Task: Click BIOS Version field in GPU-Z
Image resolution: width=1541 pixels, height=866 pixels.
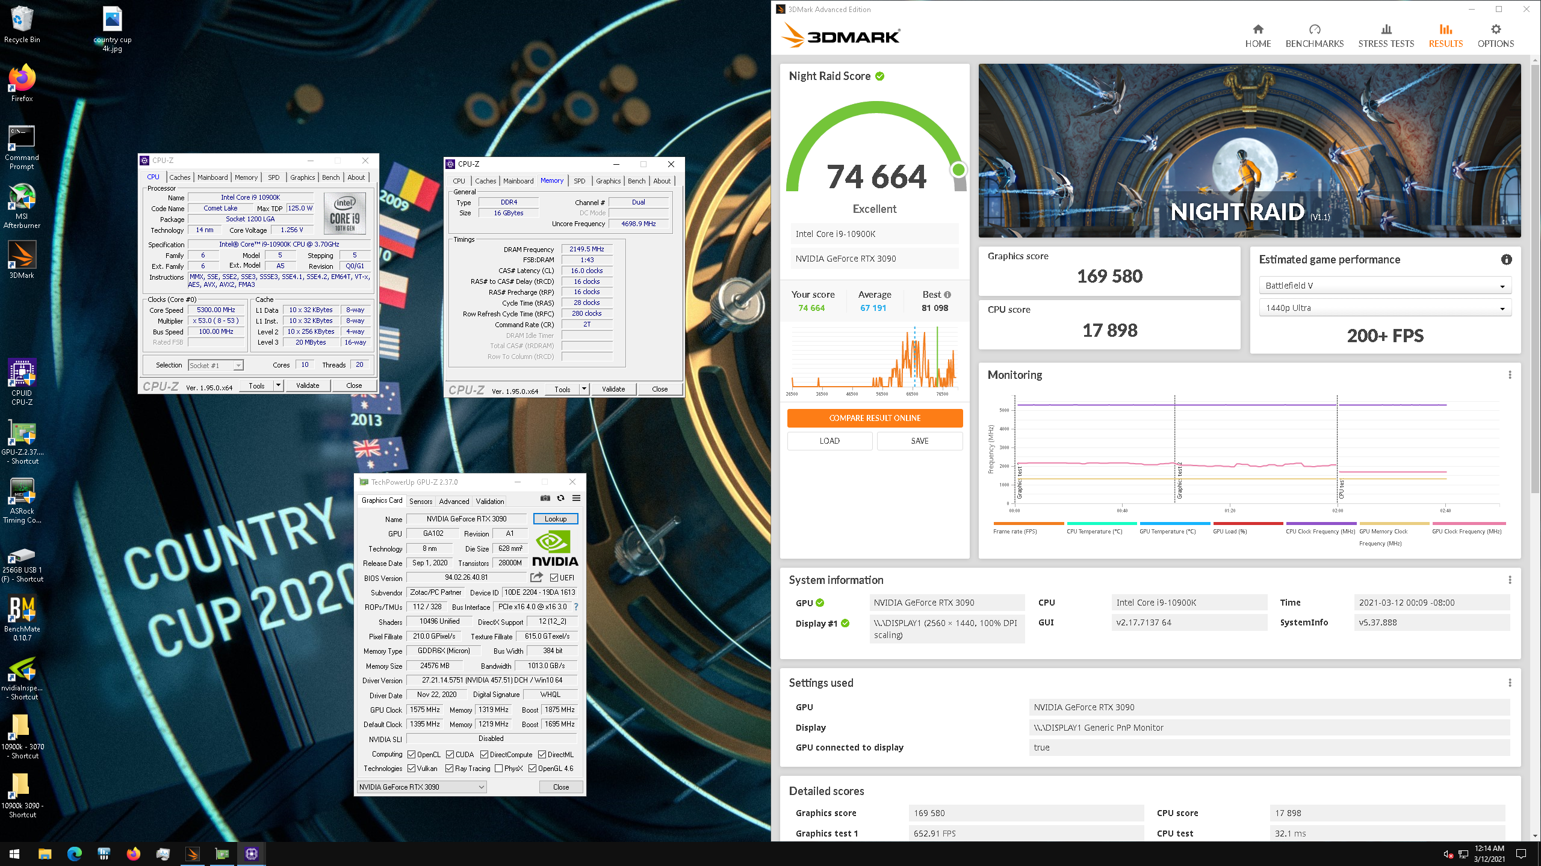Action: click(467, 577)
